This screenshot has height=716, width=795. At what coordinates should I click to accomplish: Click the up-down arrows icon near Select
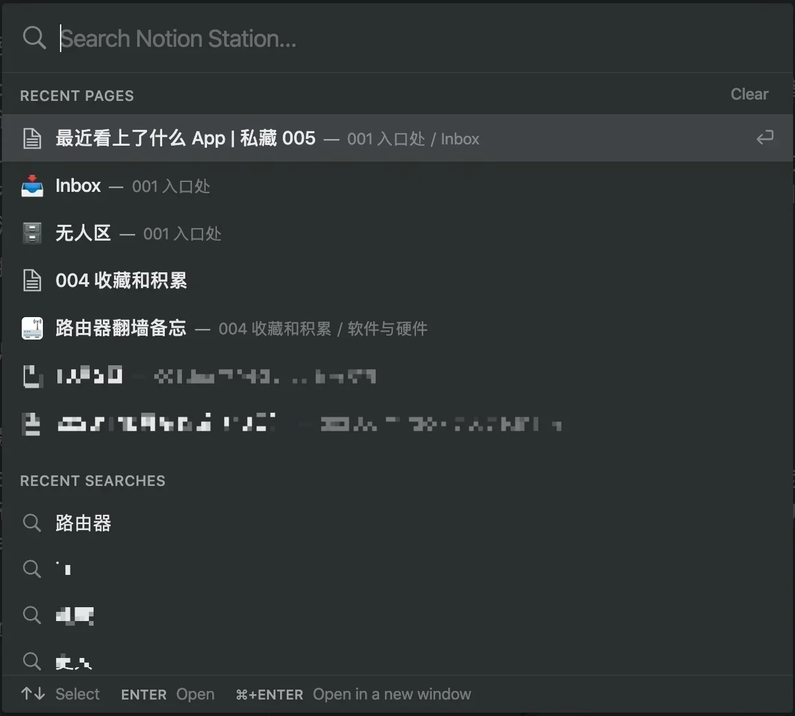[32, 694]
